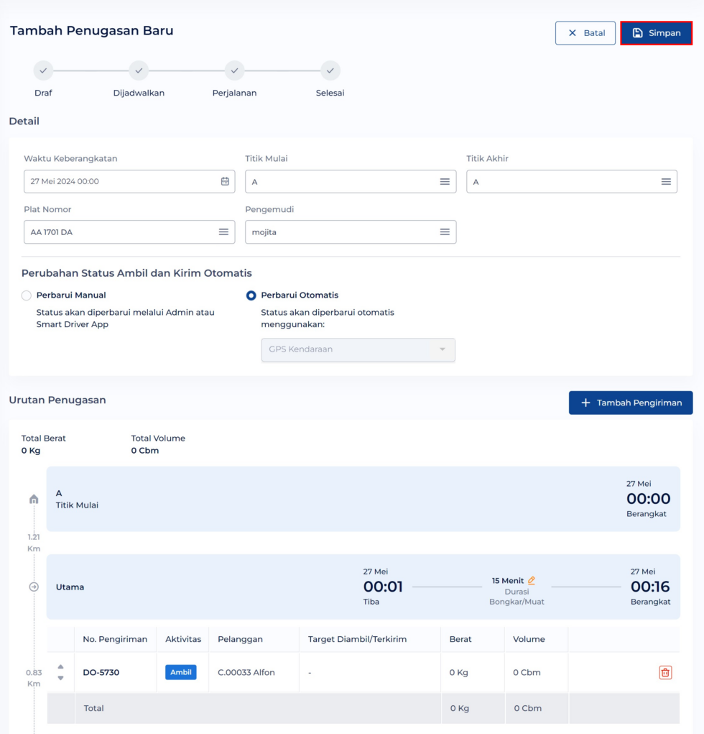Click the home icon beside Titik Mulai
The width and height of the screenshot is (704, 734).
(34, 499)
